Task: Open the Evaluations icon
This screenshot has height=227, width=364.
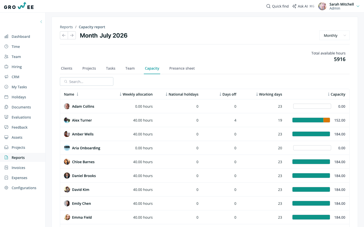Action: [x=6, y=117]
